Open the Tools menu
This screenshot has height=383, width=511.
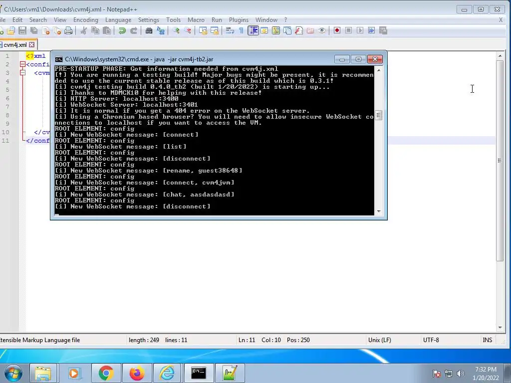pyautogui.click(x=173, y=20)
